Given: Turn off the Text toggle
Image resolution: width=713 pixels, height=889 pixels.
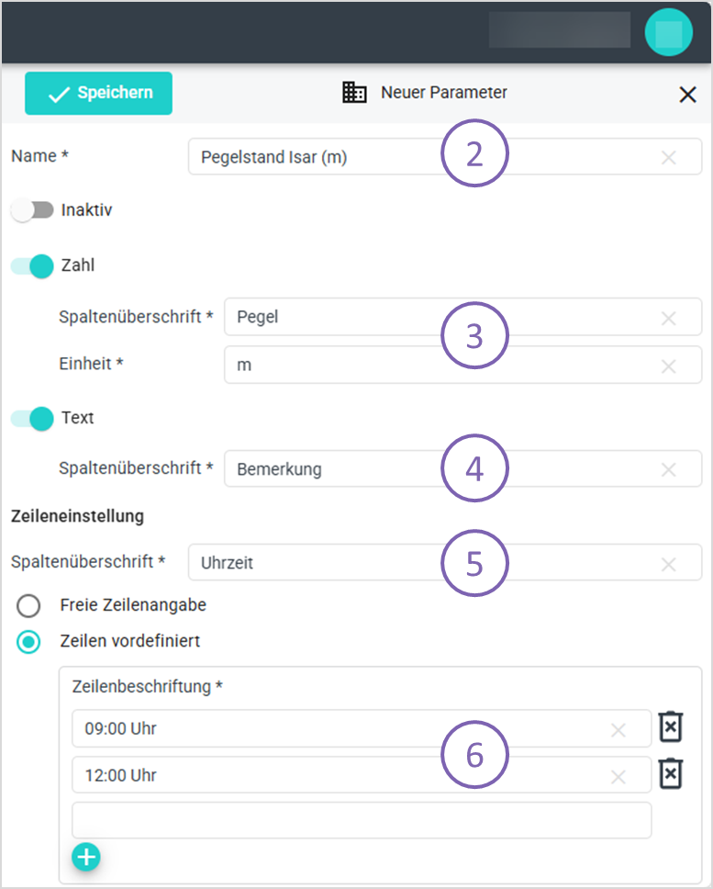Looking at the screenshot, I should point(32,418).
